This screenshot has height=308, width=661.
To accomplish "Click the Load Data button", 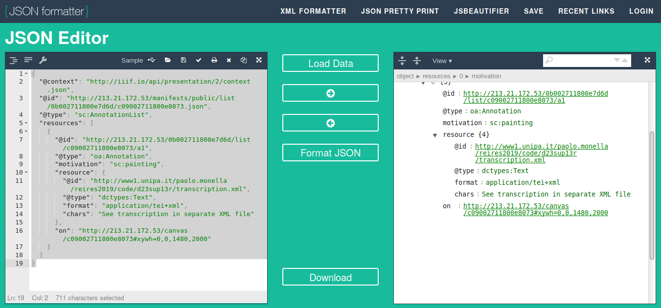I will (330, 63).
